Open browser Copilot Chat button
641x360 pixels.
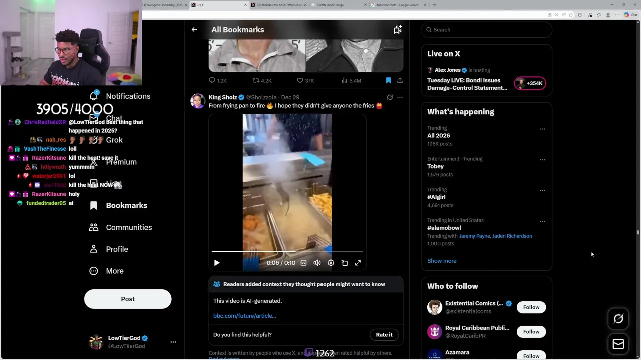click(630, 15)
